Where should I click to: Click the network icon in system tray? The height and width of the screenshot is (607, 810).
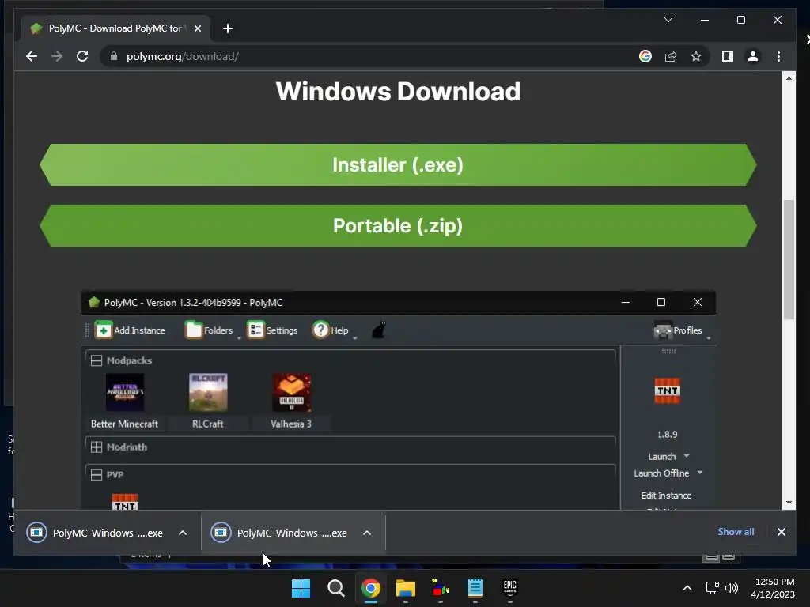click(x=713, y=588)
